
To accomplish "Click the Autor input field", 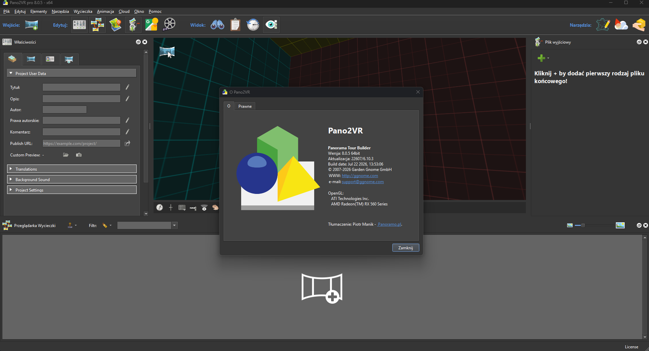I will [x=65, y=110].
